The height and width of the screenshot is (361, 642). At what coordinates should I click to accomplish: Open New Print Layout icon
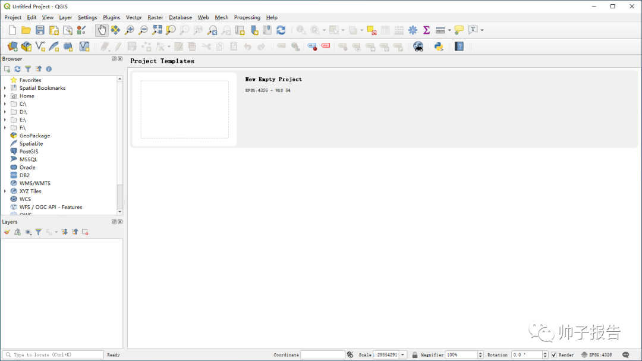(x=53, y=30)
